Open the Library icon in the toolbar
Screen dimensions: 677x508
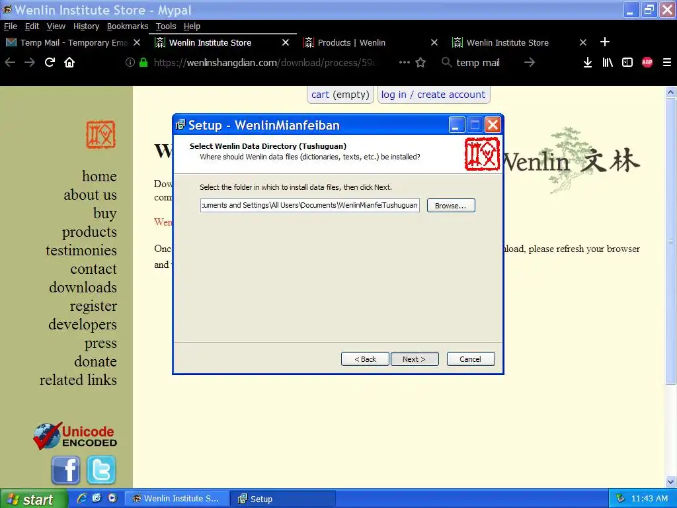608,63
